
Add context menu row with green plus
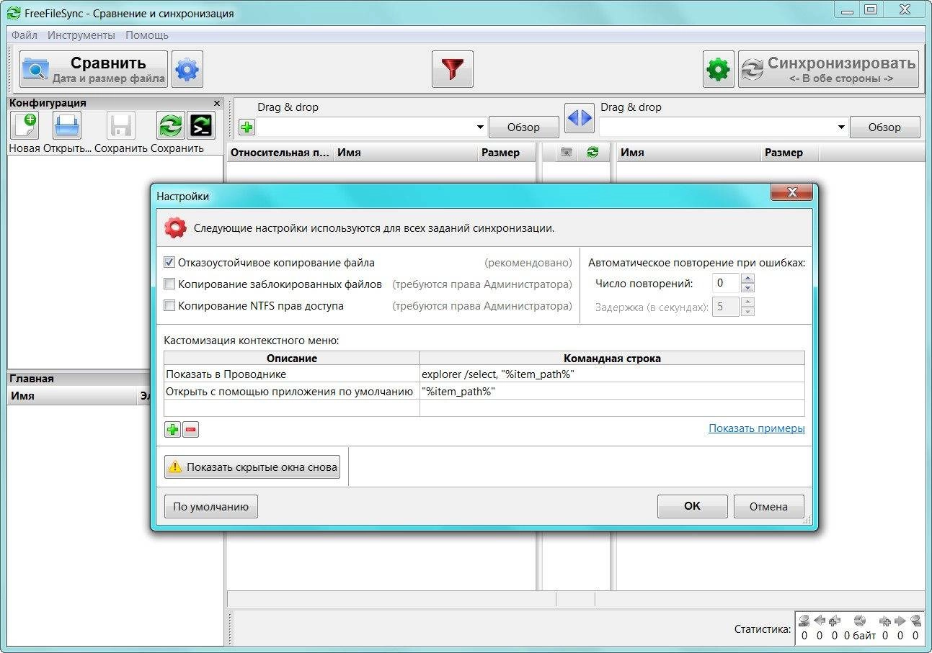click(173, 430)
